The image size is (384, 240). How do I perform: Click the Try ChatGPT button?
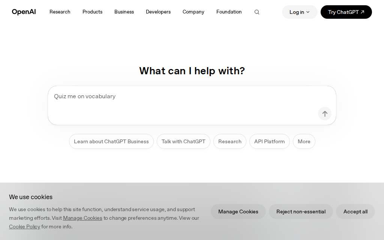[x=346, y=12]
